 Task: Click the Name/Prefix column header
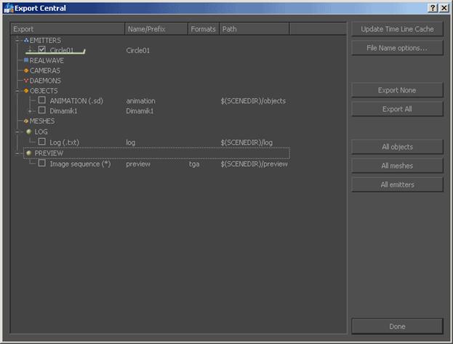point(156,29)
